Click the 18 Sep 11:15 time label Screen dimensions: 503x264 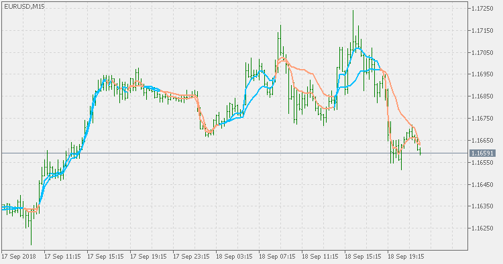pyautogui.click(x=320, y=257)
